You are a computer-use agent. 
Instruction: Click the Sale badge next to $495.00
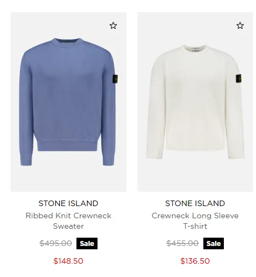pyautogui.click(x=87, y=243)
